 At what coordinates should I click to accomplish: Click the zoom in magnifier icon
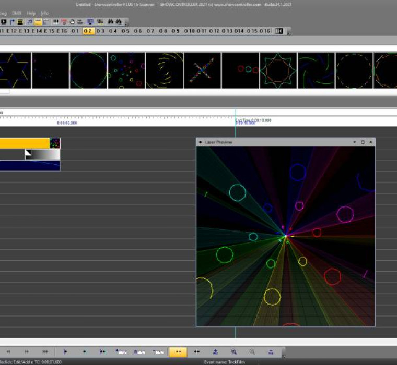pyautogui.click(x=233, y=352)
